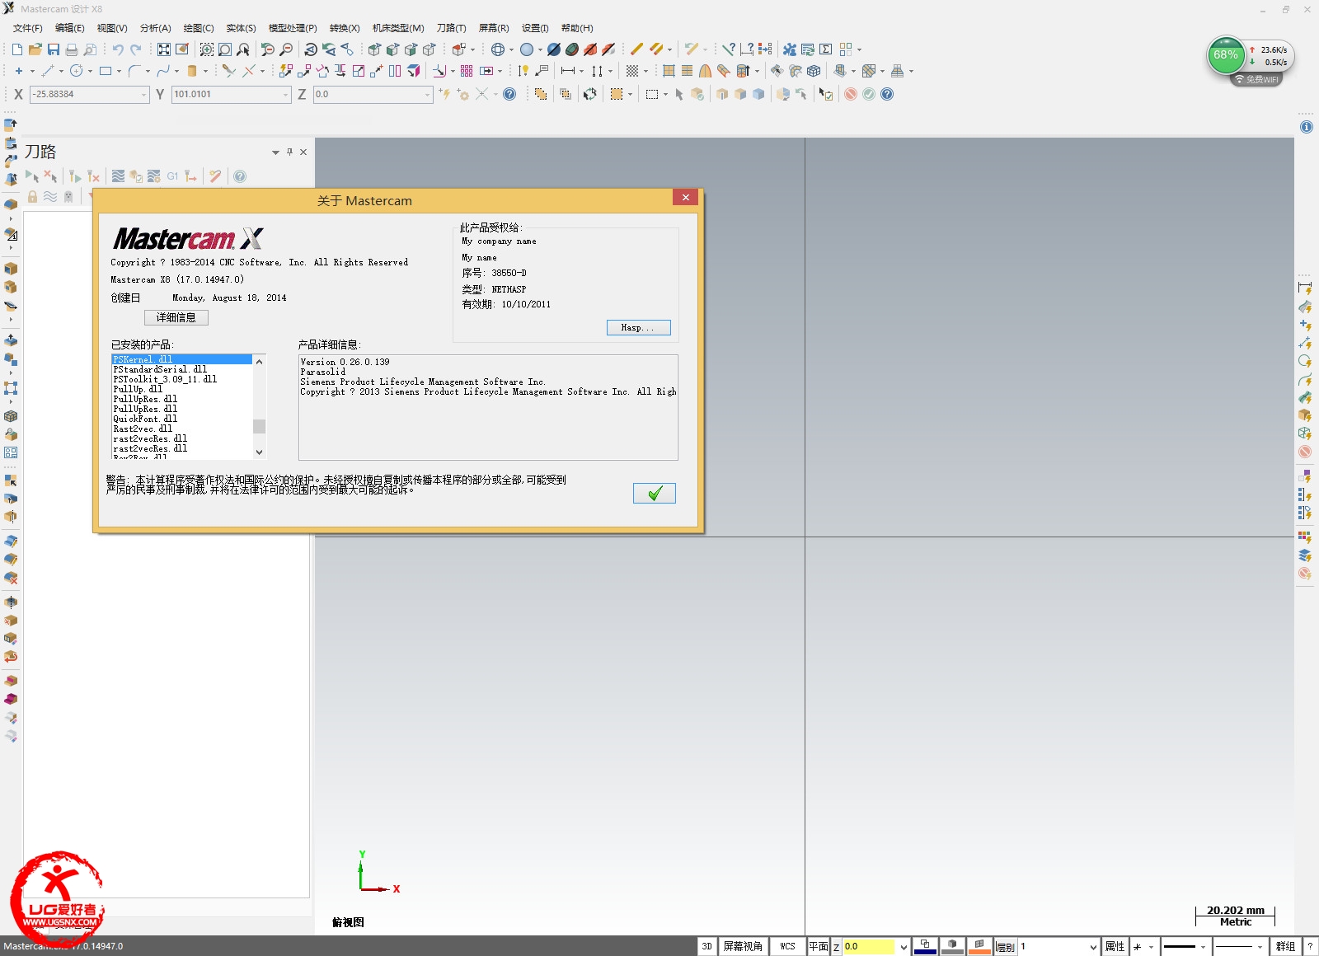The width and height of the screenshot is (1319, 956).
Task: Open a file with the folder icon
Action: tap(35, 49)
